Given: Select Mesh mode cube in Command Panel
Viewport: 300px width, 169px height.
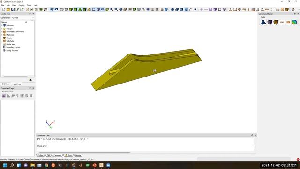Looking at the screenshot, I should point(270,22).
